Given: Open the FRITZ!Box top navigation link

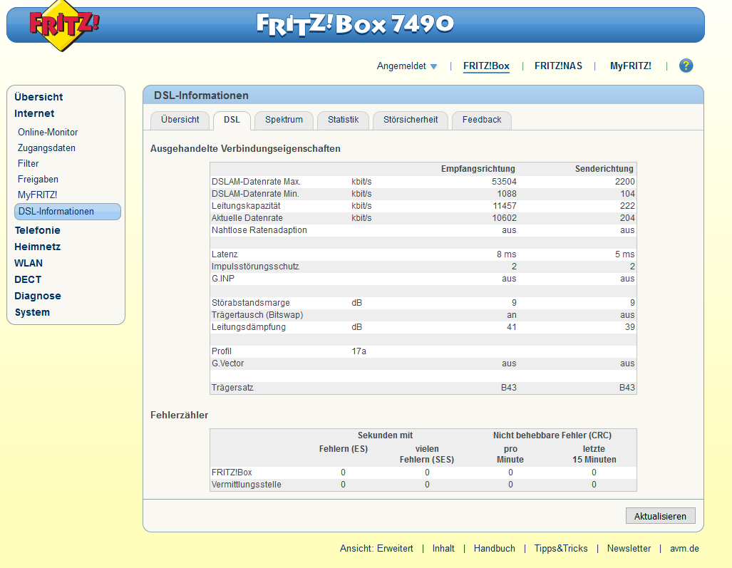Looking at the screenshot, I should click(x=486, y=66).
